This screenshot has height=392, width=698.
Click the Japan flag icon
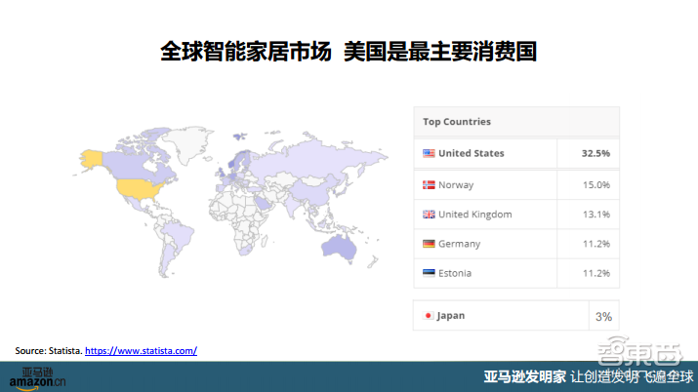click(429, 316)
